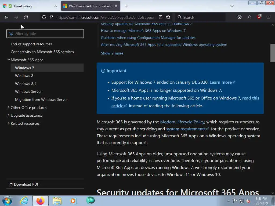Click Show 2 more

point(112,53)
